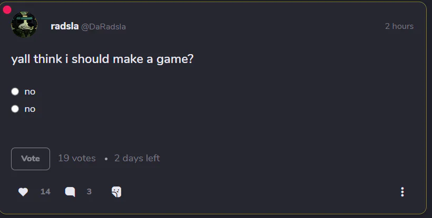Click the radsla display name
The image size is (432, 218).
pyautogui.click(x=64, y=26)
